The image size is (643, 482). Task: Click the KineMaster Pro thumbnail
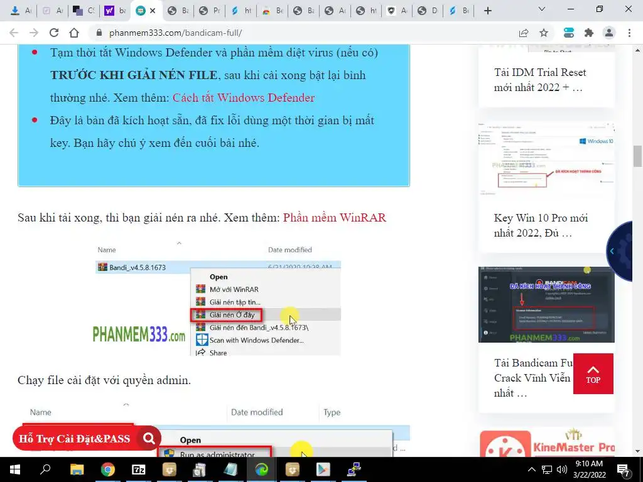pyautogui.click(x=547, y=443)
